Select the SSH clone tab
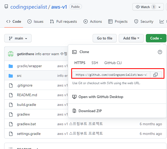The width and height of the screenshot is (167, 149). (x=95, y=63)
